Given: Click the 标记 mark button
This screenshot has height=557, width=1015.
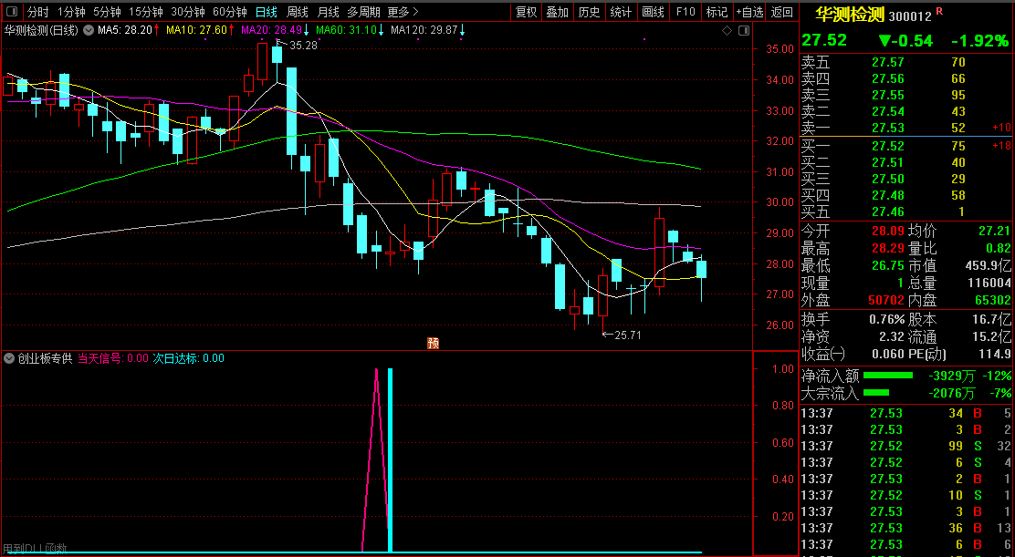Looking at the screenshot, I should [717, 12].
